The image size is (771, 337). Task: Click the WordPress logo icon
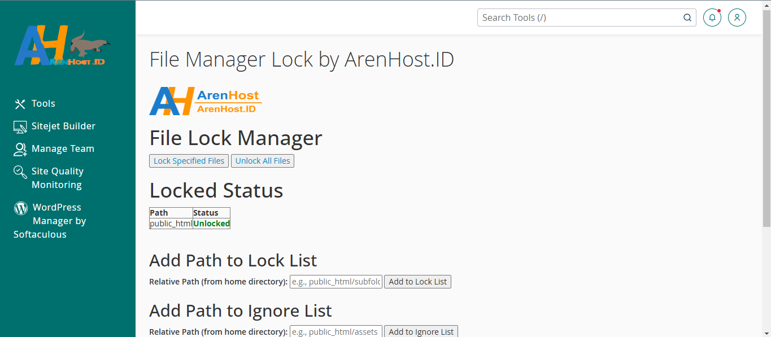point(21,208)
